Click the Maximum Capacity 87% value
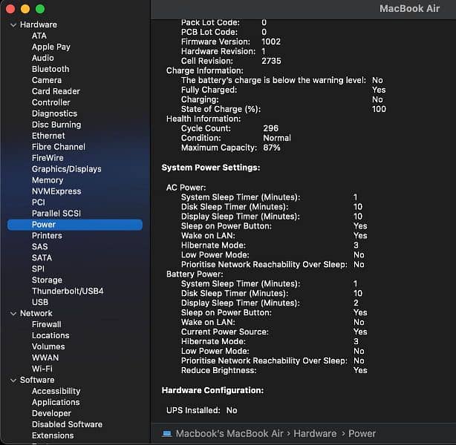The image size is (456, 445). 271,148
